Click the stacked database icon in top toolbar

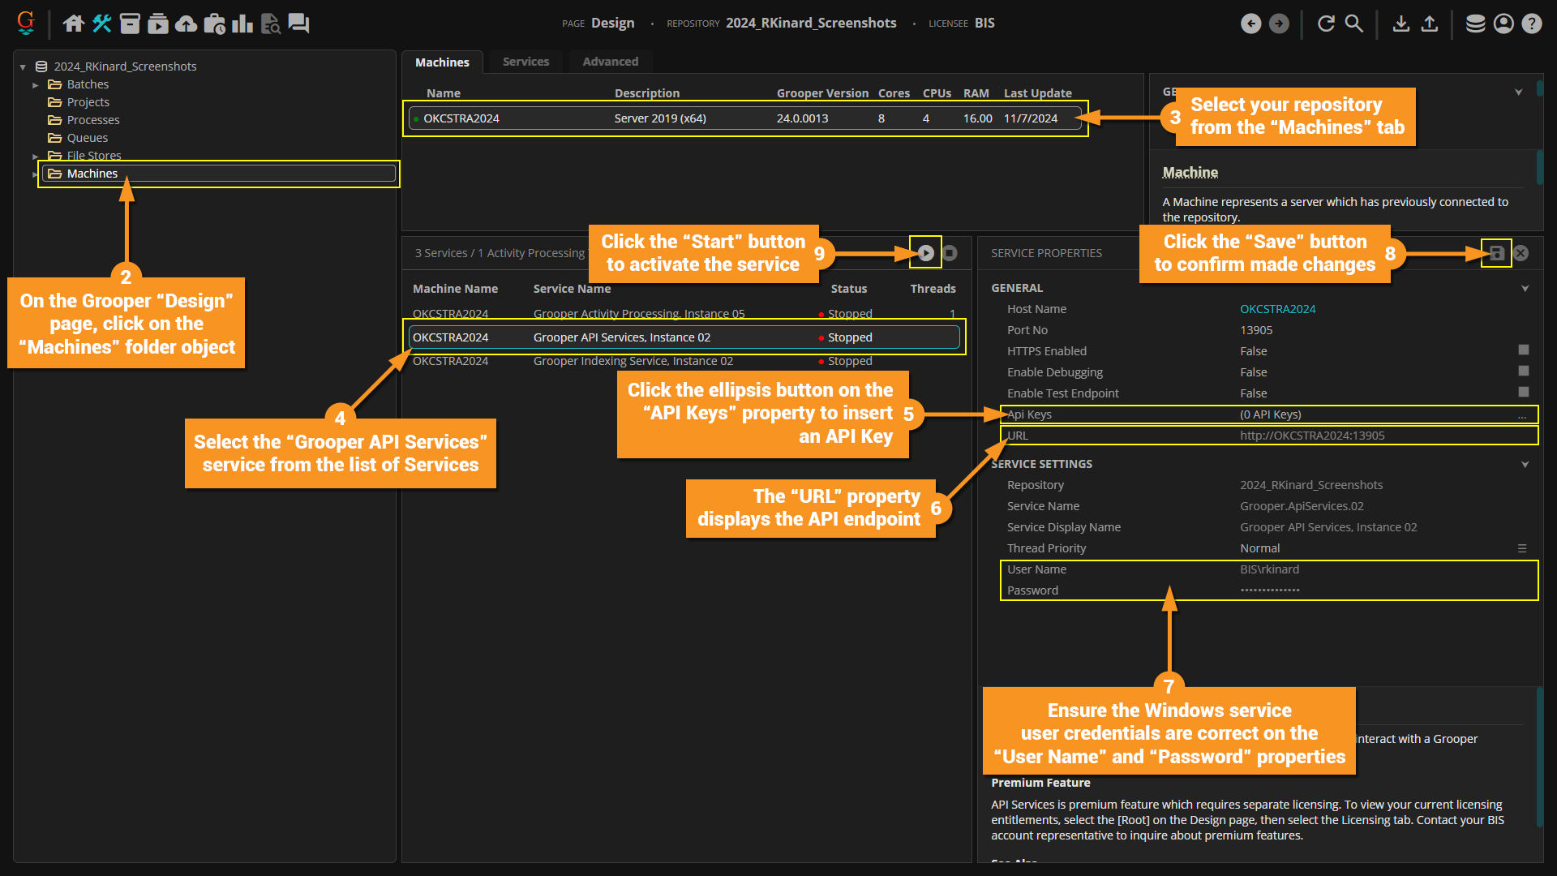point(1475,24)
